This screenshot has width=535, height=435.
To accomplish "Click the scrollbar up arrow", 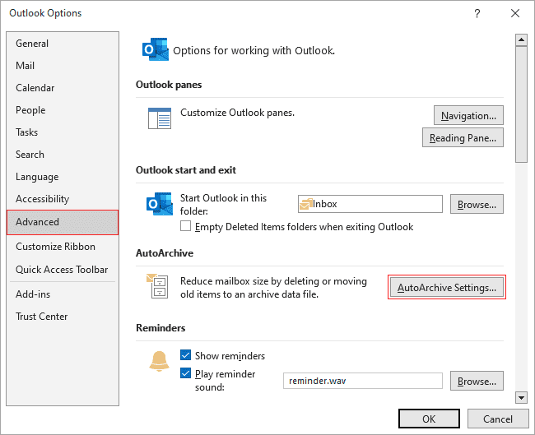I will pyautogui.click(x=521, y=40).
